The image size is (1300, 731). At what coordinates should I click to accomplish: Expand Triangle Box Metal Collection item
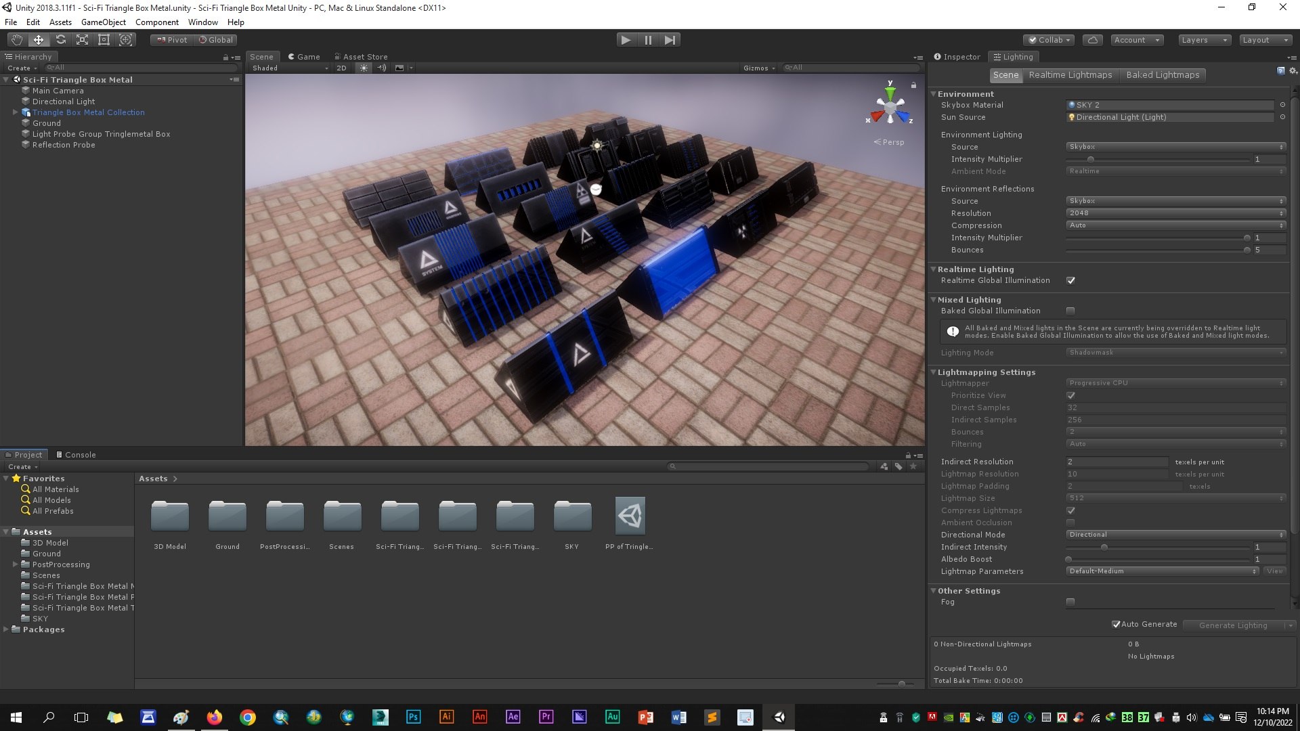[15, 112]
